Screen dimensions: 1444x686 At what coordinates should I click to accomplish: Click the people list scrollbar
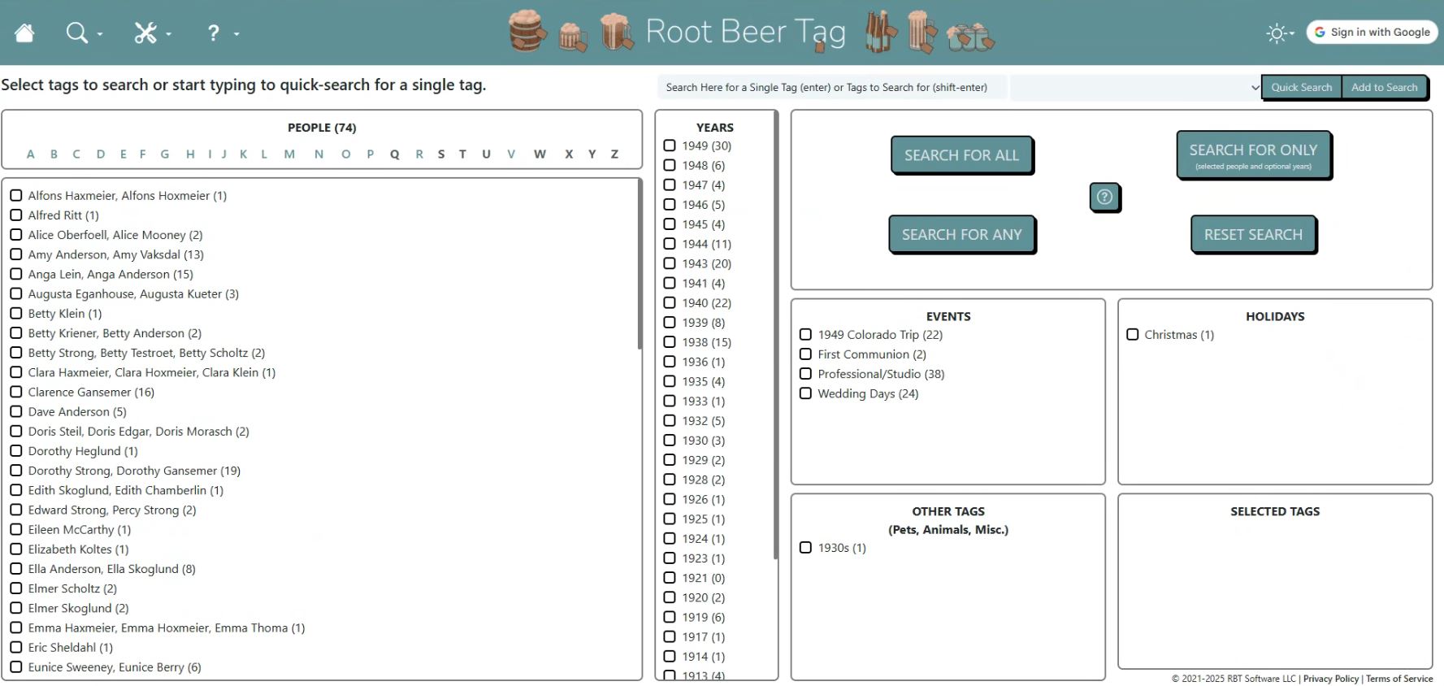[x=640, y=265]
